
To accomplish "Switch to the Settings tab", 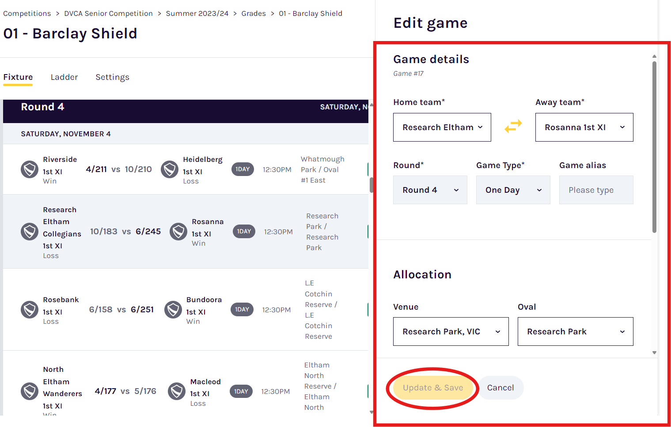I will coord(112,77).
